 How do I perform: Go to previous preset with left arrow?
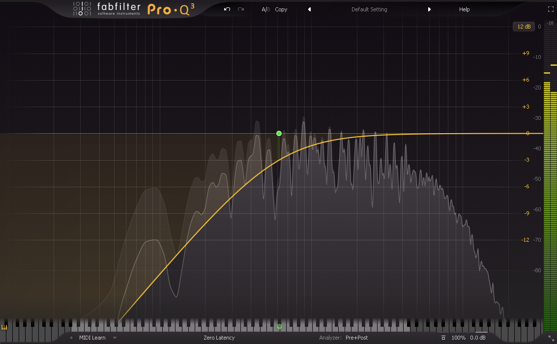pyautogui.click(x=309, y=10)
